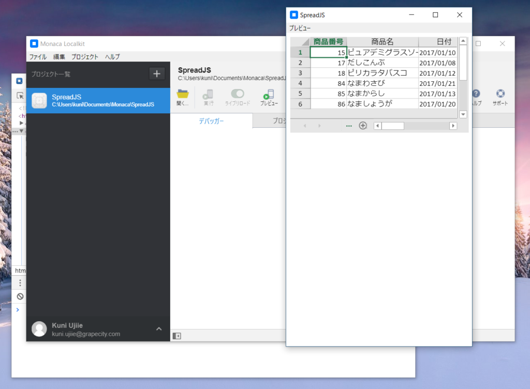Screen dimensions: 530x389
Task: Select row header 4 in spreadsheet
Action: 300,83
